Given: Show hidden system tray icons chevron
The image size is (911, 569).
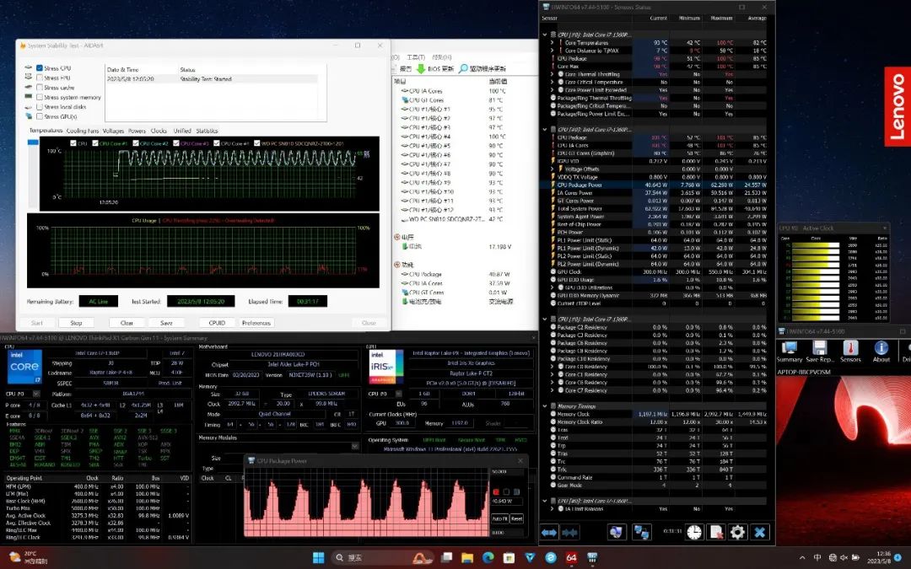Looking at the screenshot, I should pos(802,558).
